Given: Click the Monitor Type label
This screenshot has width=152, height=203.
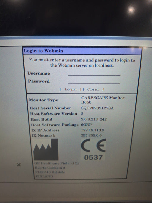Looking at the screenshot, I should point(43,100).
